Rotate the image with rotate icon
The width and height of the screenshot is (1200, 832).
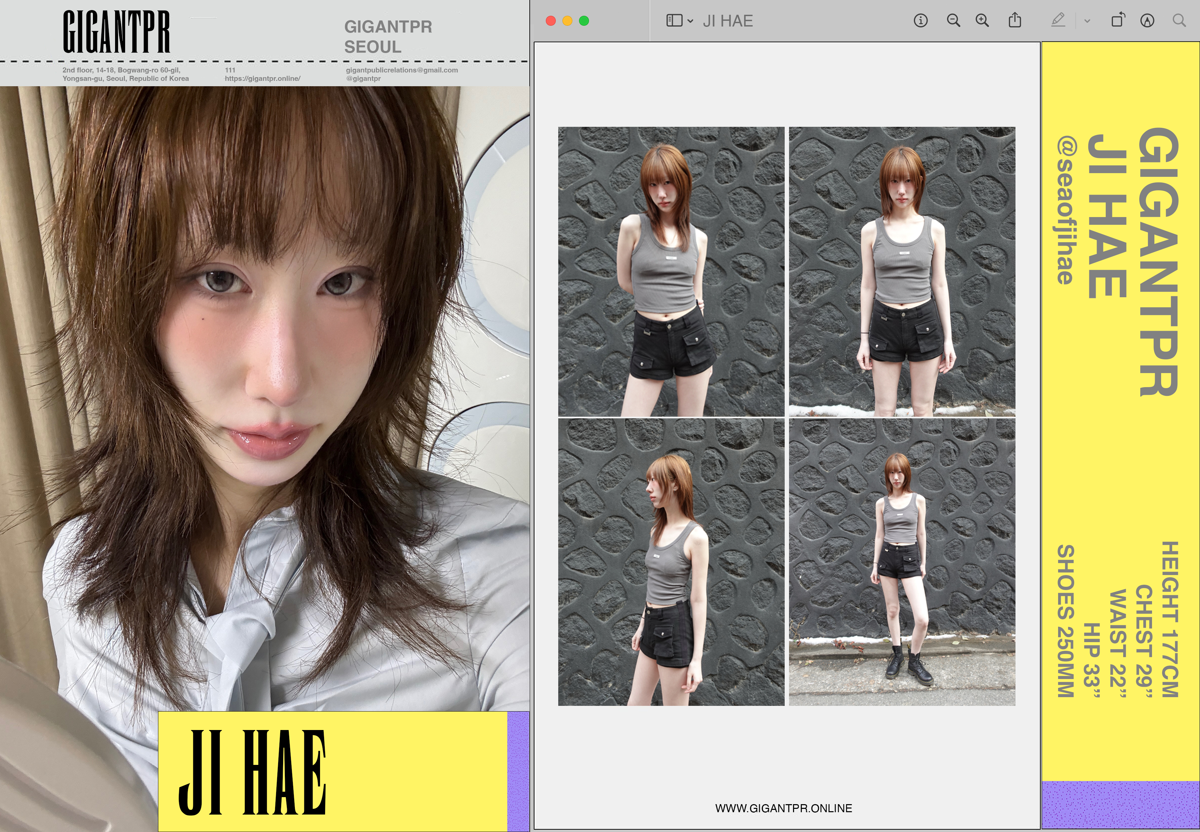1117,21
